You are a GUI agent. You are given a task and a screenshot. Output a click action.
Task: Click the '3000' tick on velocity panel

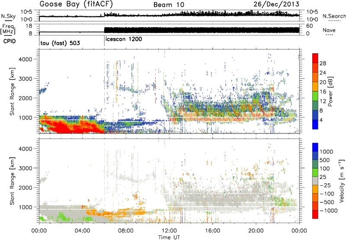point(25,168)
